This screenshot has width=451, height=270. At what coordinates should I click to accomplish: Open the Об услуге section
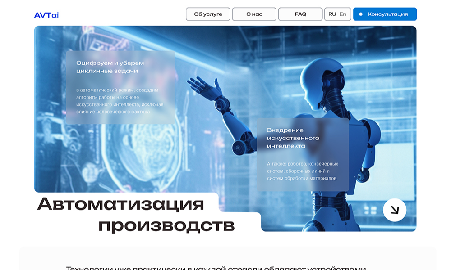pos(208,14)
